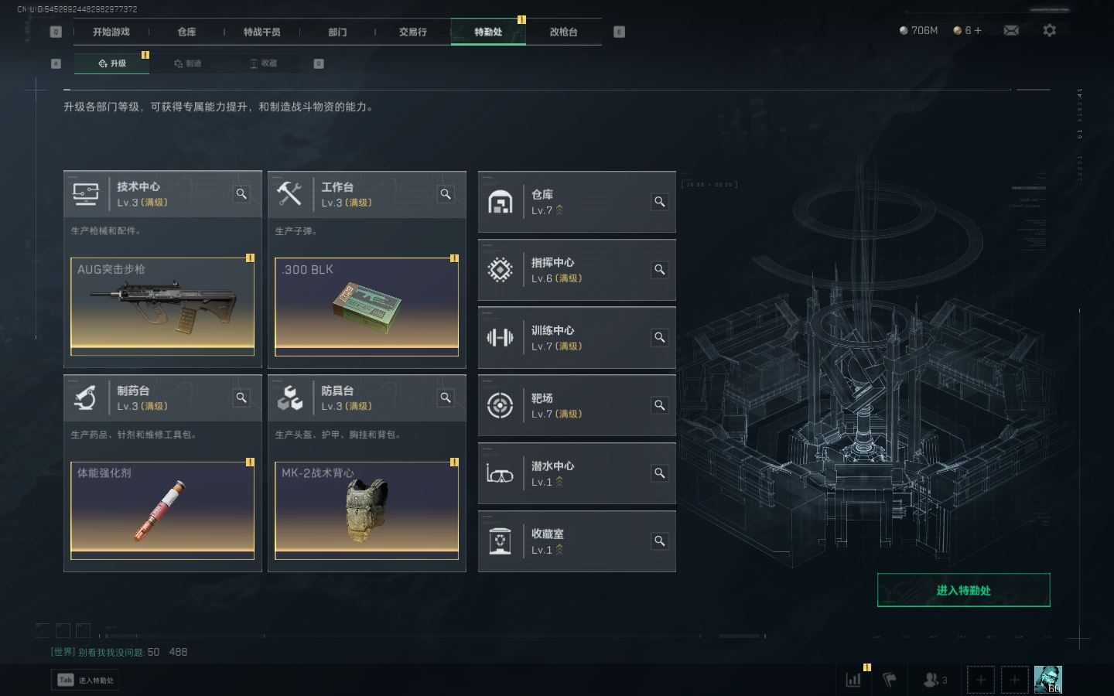Select the 制造 sub-tab
Image resolution: width=1114 pixels, height=696 pixels.
(187, 63)
